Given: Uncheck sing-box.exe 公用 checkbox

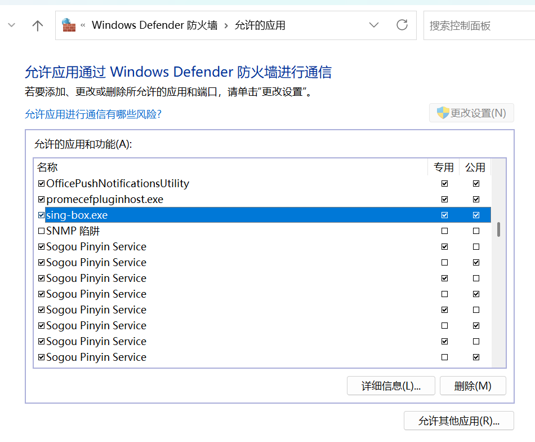Looking at the screenshot, I should point(476,215).
